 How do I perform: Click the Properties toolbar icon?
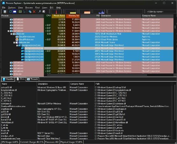point(30,11)
